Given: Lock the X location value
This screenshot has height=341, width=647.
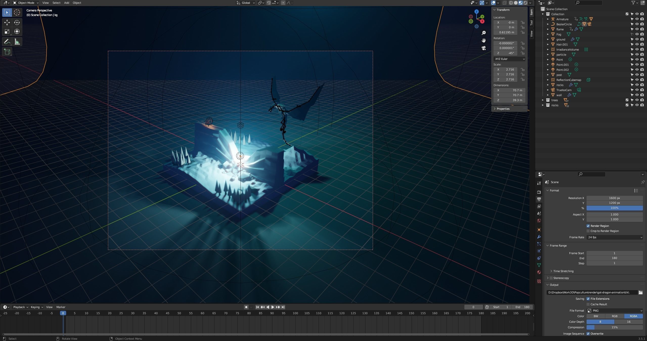Looking at the screenshot, I should (x=522, y=23).
